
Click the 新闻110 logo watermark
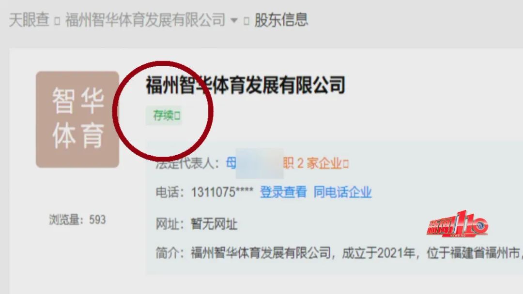click(458, 223)
